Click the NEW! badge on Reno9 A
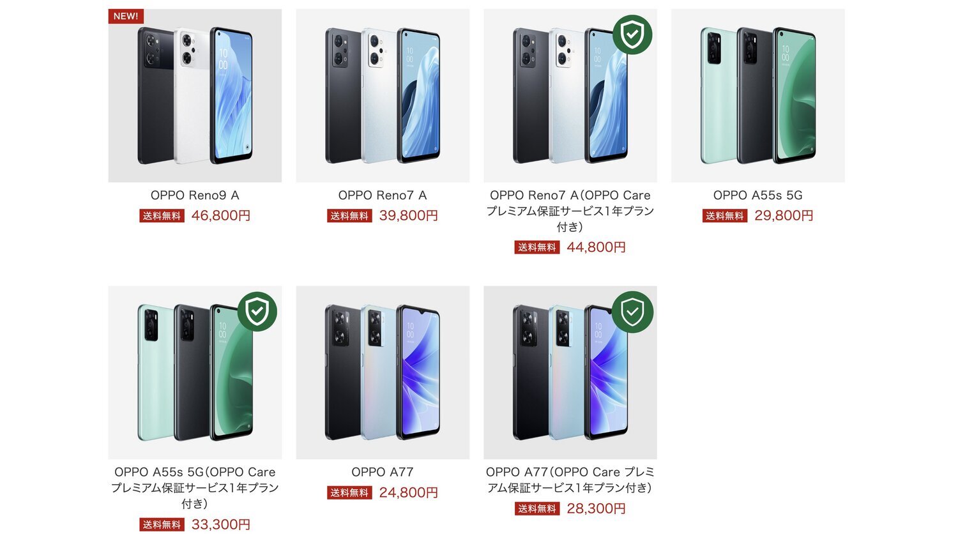This screenshot has height=534, width=958. 126,16
